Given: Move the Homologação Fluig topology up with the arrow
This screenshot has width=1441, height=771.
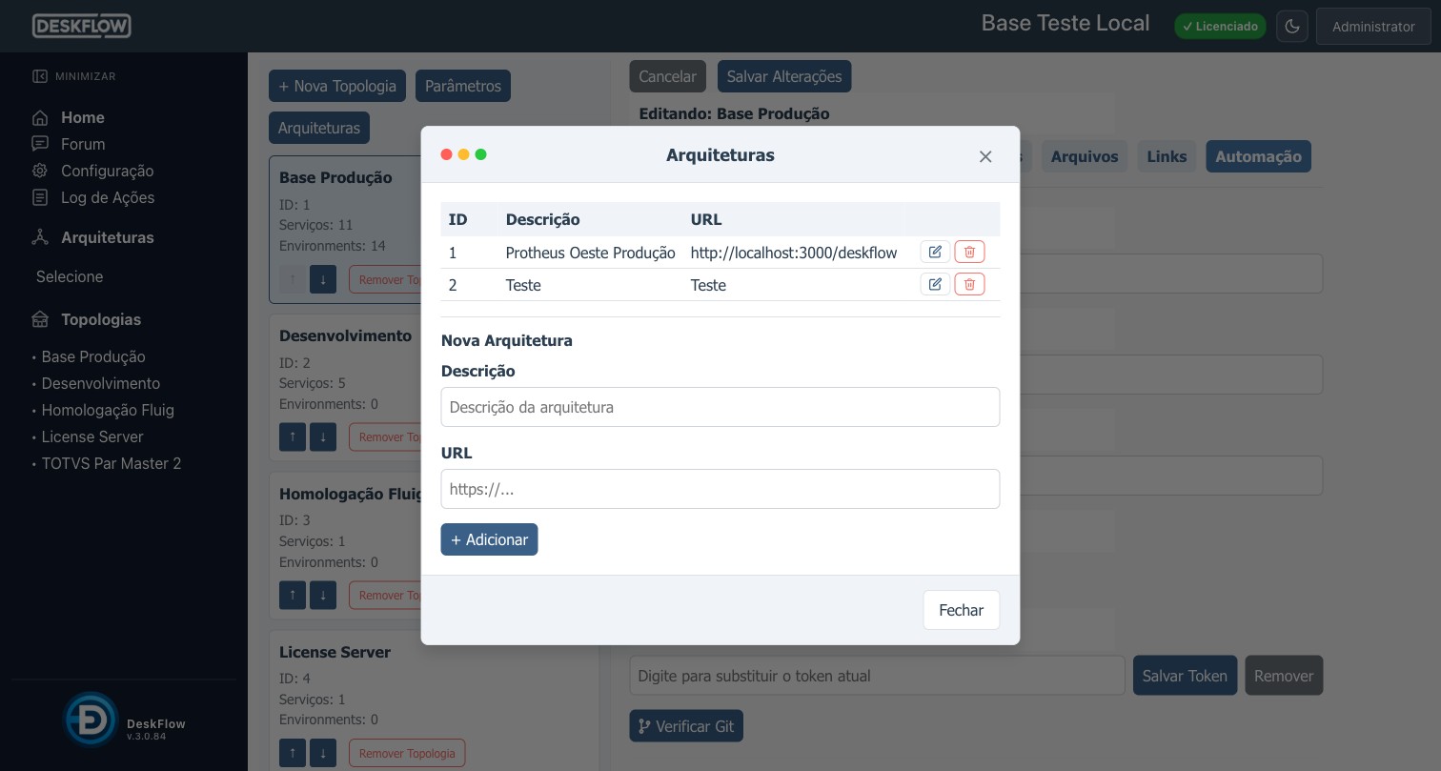Looking at the screenshot, I should coord(293,596).
